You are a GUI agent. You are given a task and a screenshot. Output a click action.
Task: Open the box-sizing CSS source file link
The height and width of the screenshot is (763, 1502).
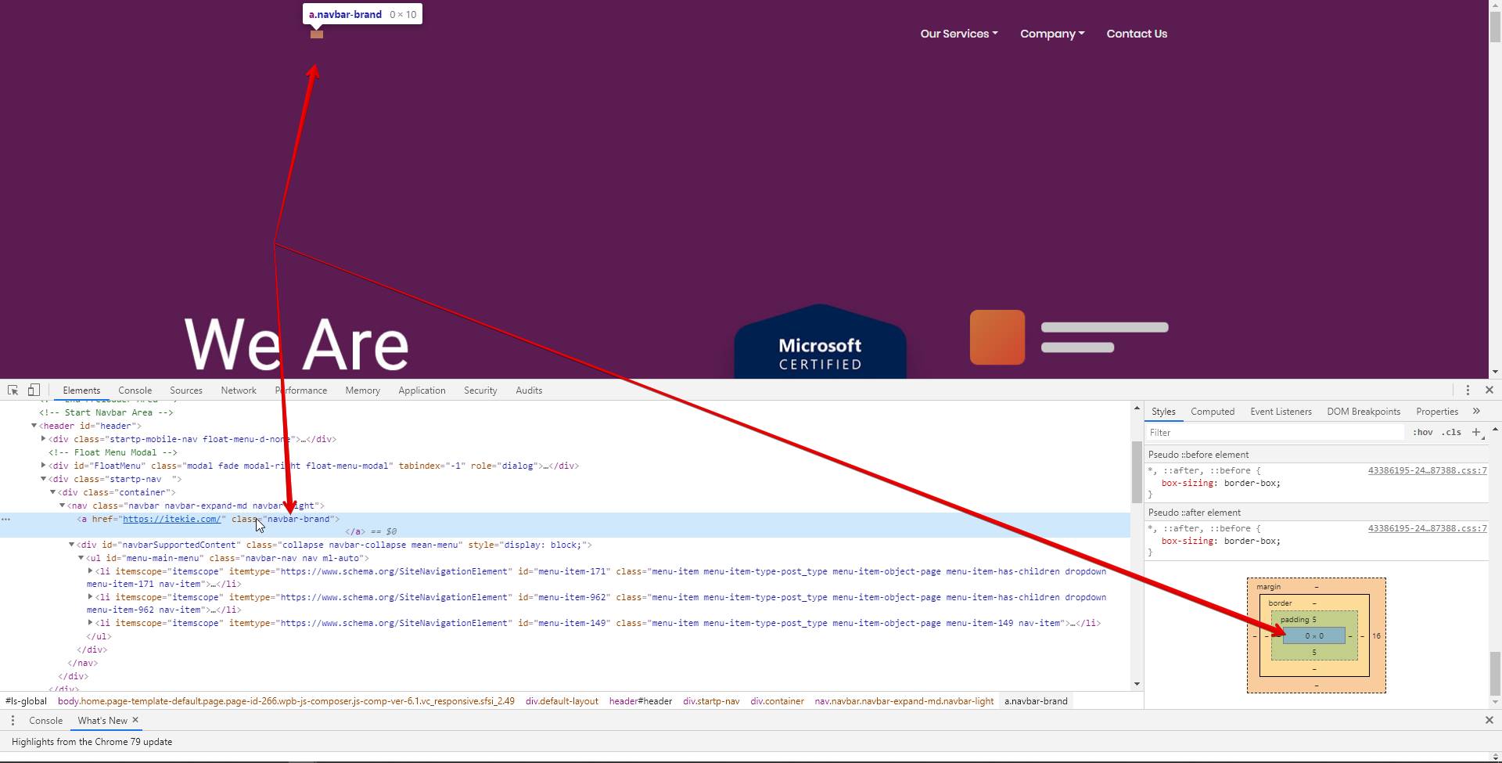point(1426,471)
